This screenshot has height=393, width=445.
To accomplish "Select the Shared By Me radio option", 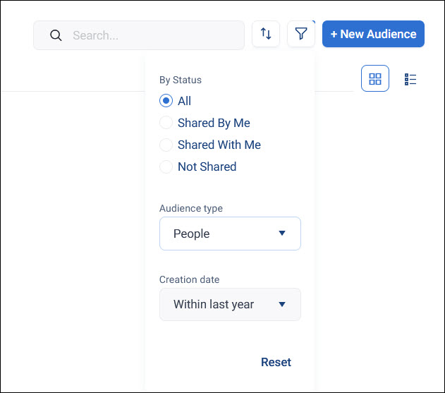I will tap(166, 123).
